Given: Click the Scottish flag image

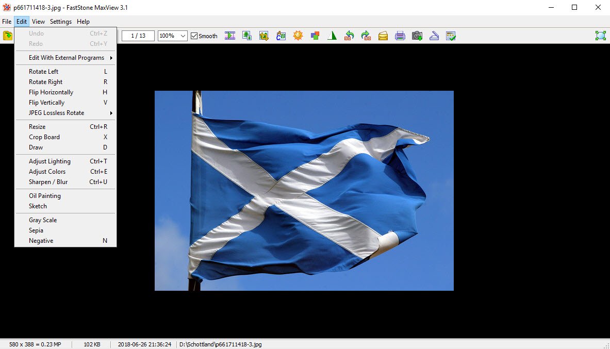Looking at the screenshot, I should coord(304,191).
